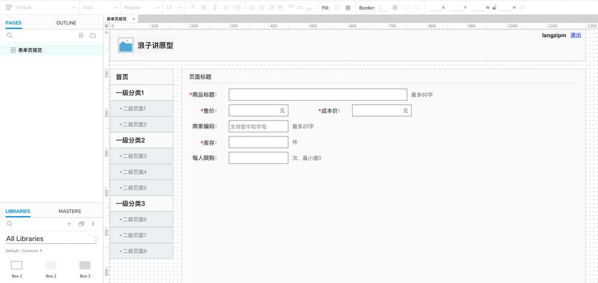This screenshot has height=283, width=598.
Task: Select the Box 3 widget
Action: 85,269
